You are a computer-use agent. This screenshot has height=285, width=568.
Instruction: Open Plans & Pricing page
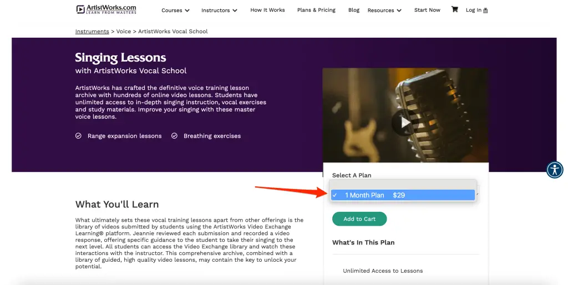point(316,10)
